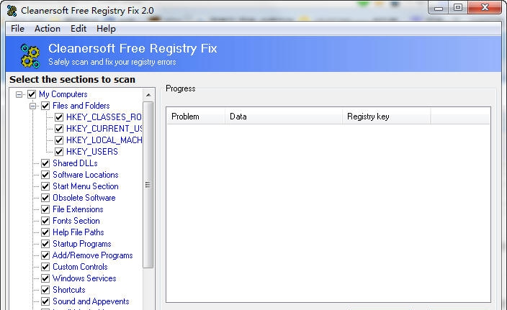This screenshot has width=507, height=310.
Task: Select the HKEY_USERS tree item
Action: click(92, 152)
